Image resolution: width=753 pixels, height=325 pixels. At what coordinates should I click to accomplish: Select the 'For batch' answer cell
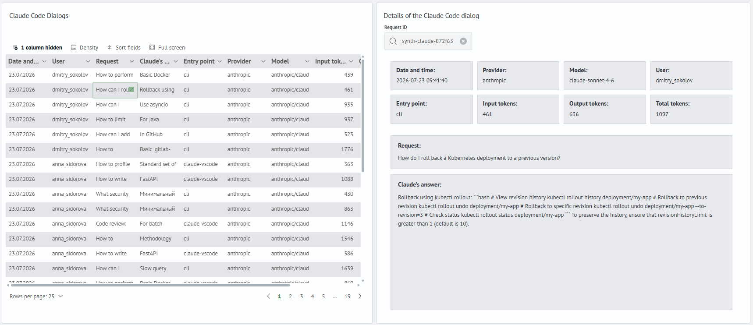coord(159,224)
